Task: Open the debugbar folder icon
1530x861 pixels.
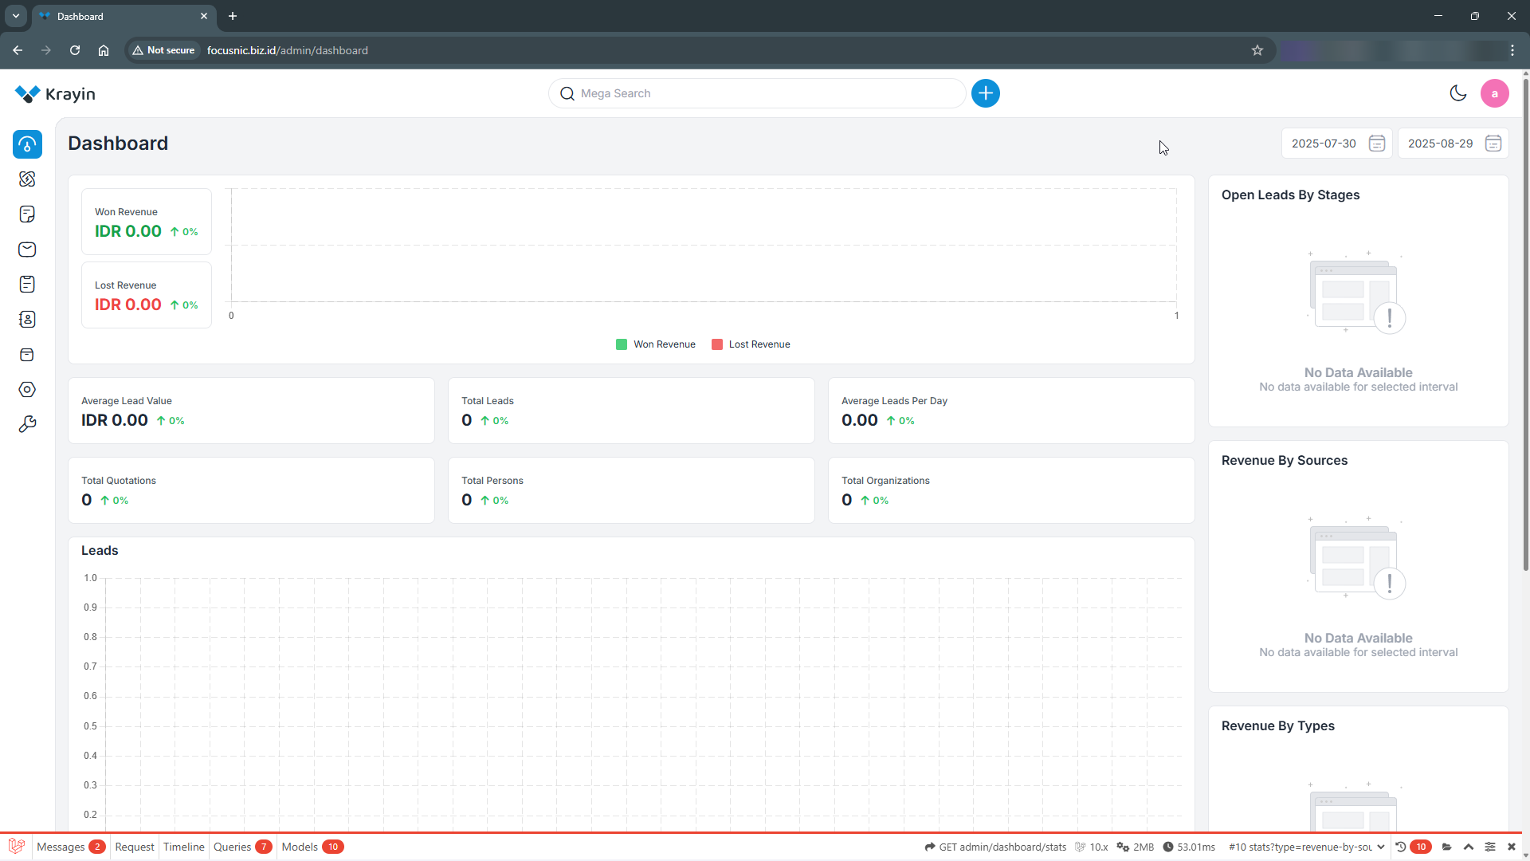Action: point(1446,847)
